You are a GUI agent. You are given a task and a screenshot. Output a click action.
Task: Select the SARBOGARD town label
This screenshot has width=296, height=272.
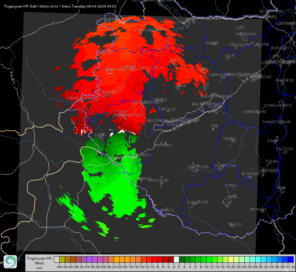point(255,112)
